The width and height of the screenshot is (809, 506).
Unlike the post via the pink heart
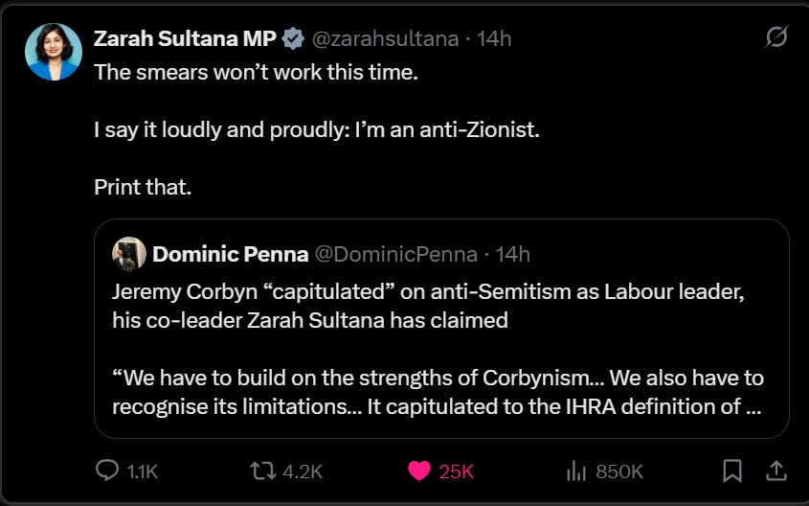click(x=418, y=471)
